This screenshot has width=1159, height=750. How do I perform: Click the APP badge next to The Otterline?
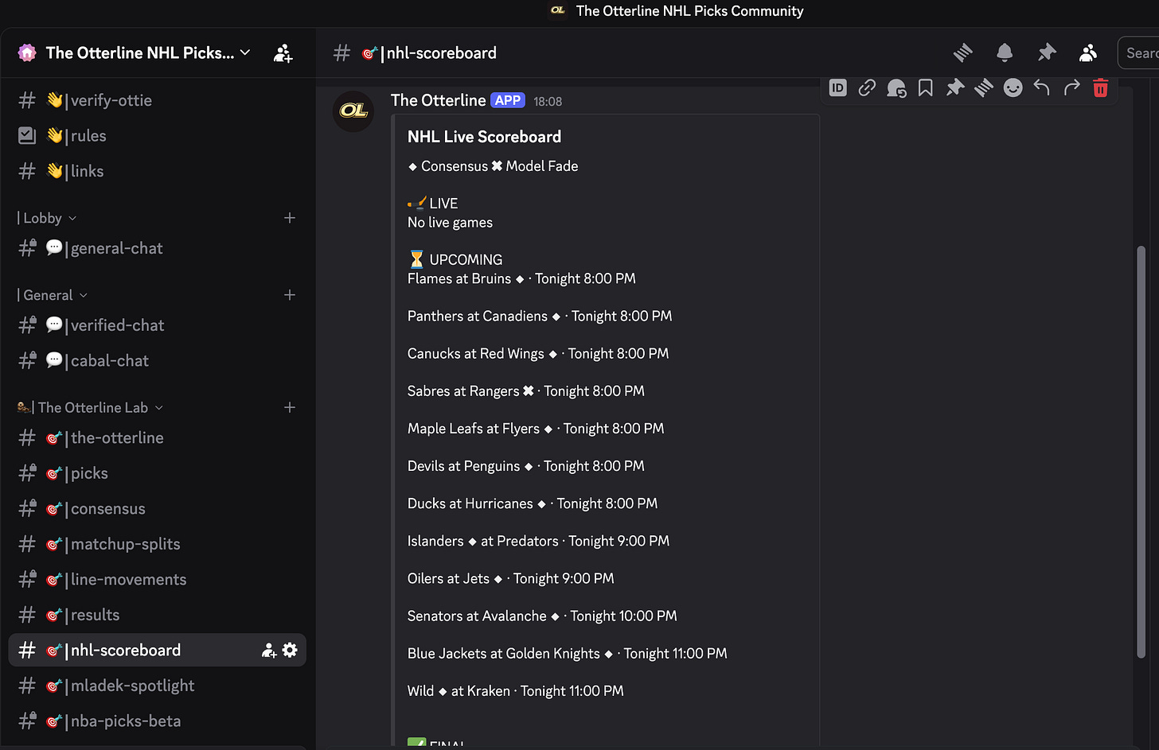coord(507,100)
